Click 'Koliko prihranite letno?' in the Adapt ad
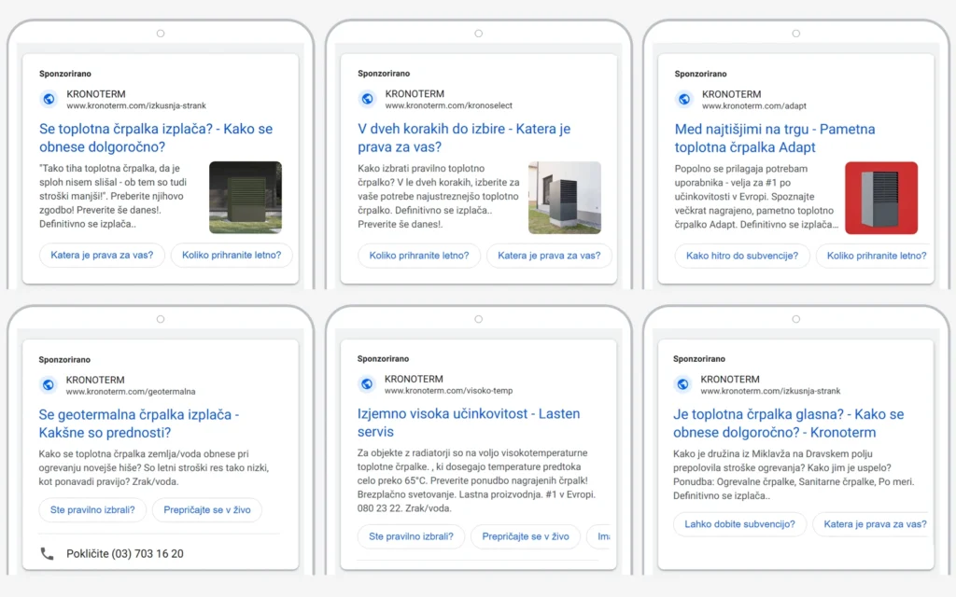This screenshot has height=597, width=956. click(875, 256)
